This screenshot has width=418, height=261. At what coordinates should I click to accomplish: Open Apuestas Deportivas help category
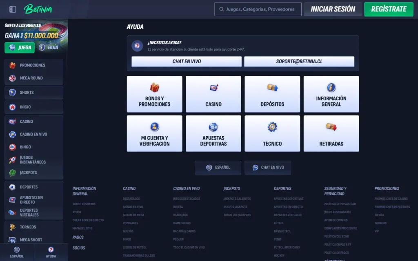(x=213, y=133)
